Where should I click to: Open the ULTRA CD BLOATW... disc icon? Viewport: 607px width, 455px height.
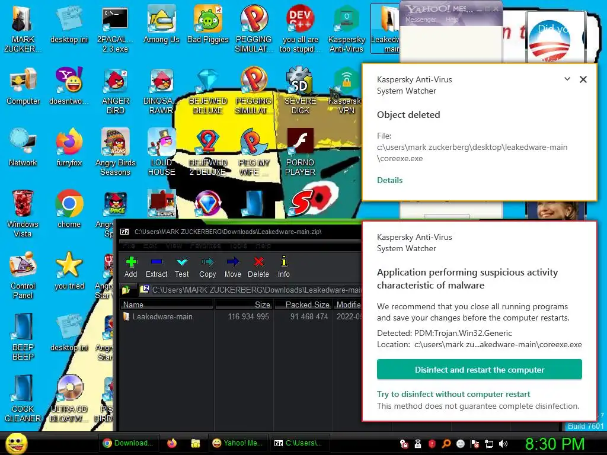click(69, 398)
